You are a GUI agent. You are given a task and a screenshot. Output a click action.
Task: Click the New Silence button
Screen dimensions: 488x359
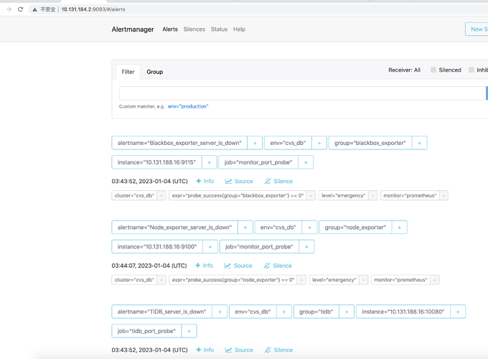(x=477, y=29)
